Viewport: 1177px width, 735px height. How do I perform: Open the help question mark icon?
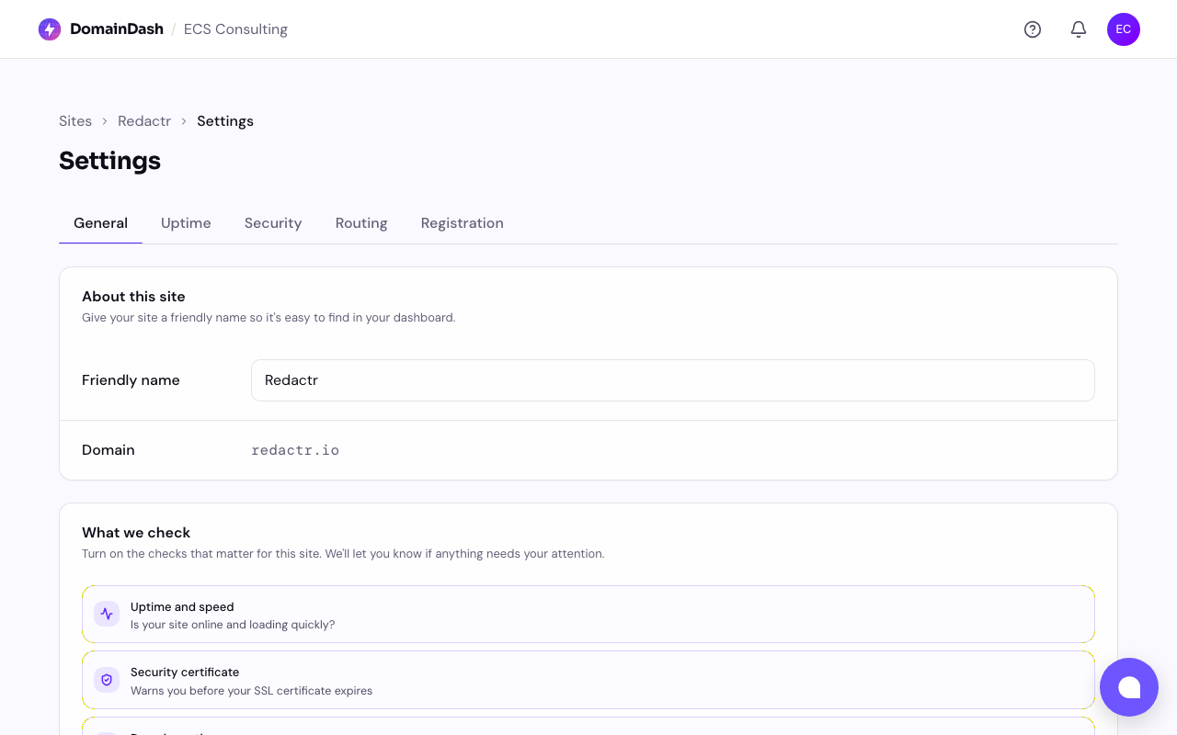[1033, 28]
